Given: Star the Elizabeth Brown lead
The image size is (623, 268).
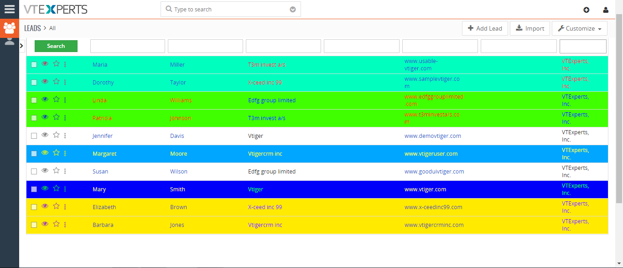Looking at the screenshot, I should [56, 206].
